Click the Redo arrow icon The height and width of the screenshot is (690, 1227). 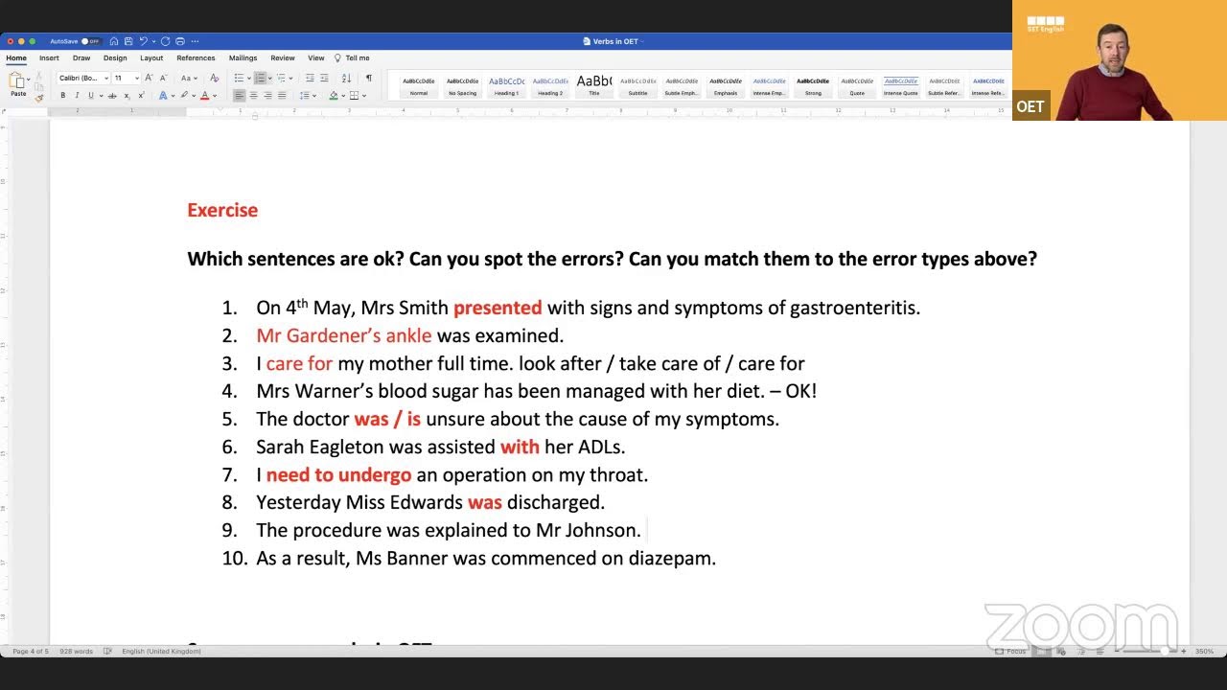(x=165, y=41)
